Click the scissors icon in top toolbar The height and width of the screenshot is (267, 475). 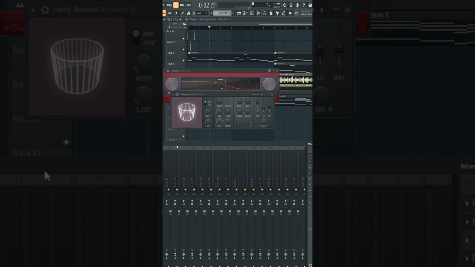click(291, 5)
